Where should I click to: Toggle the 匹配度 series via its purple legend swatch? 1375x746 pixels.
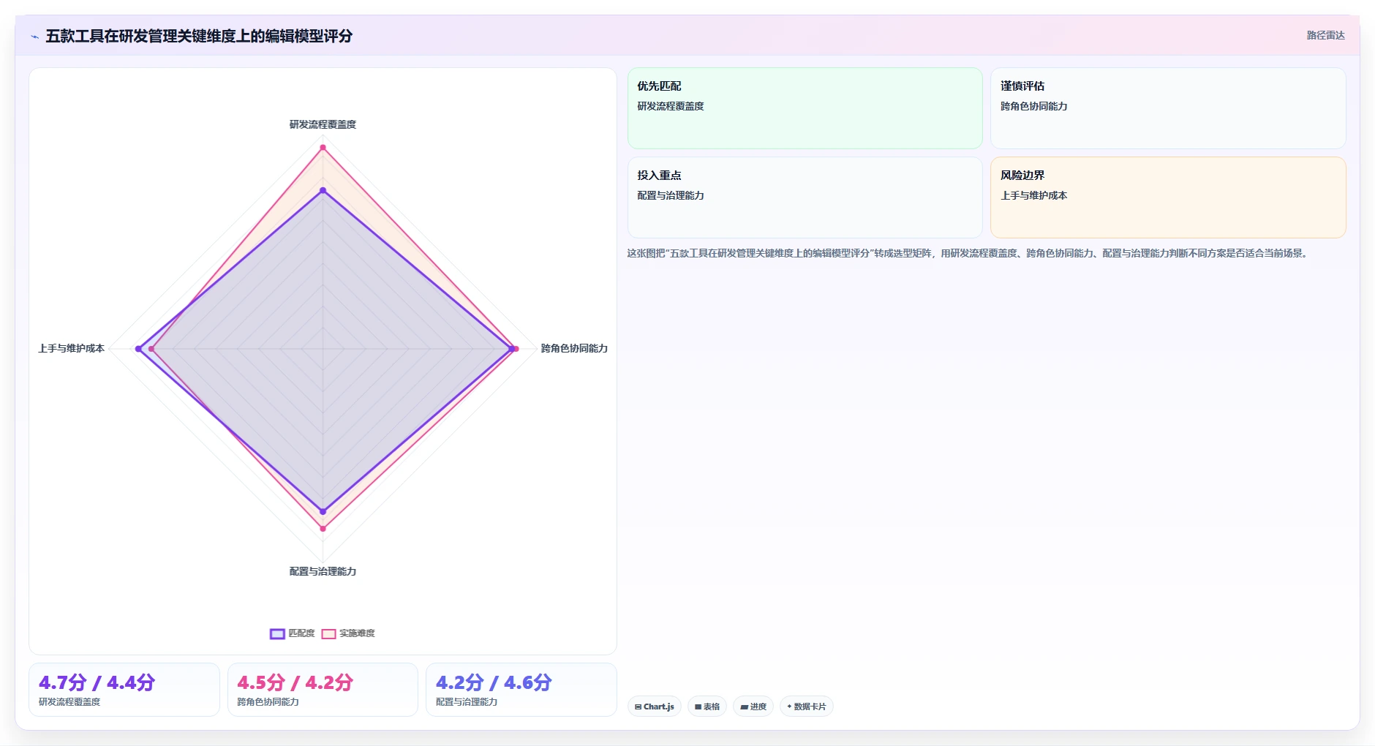click(x=277, y=634)
